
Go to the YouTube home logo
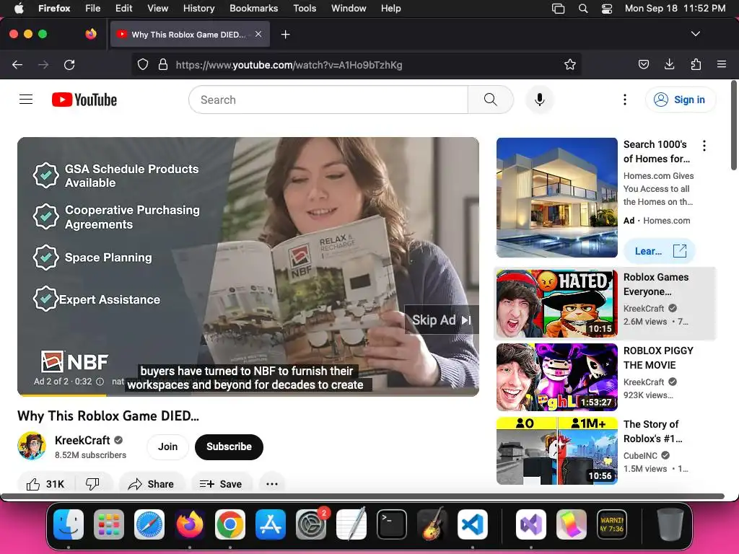(84, 100)
